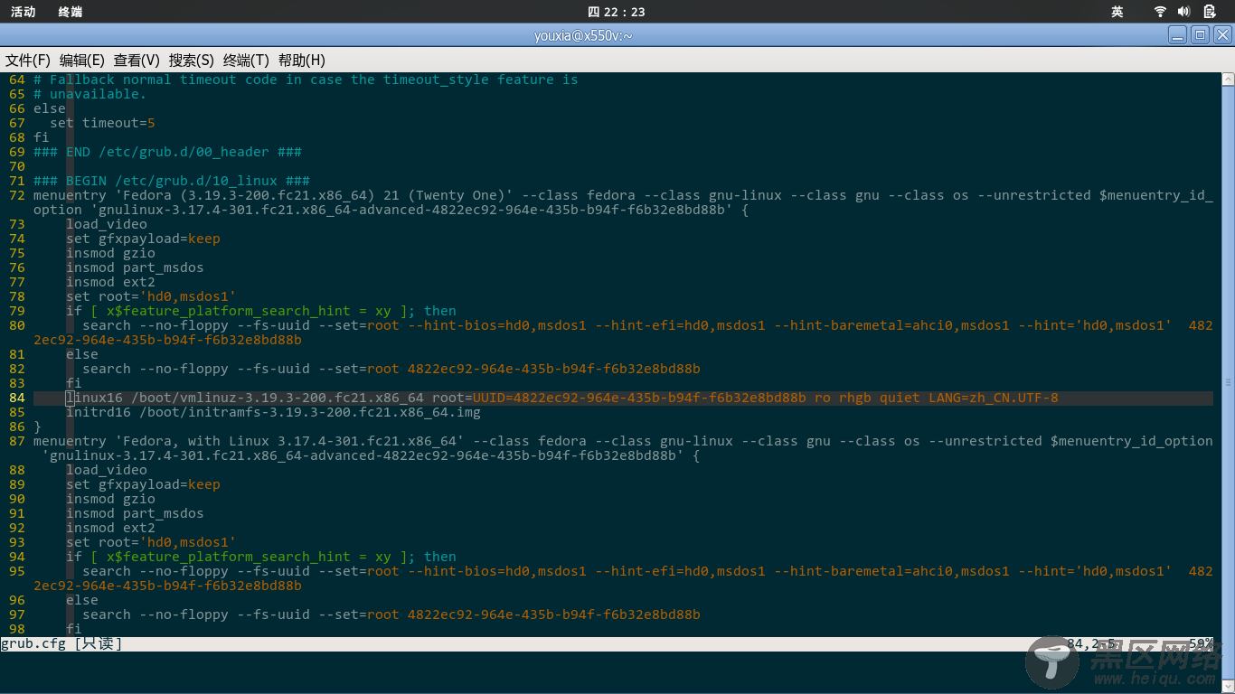Click the '# unavailable.' comment line
1235x694 pixels.
(x=90, y=94)
